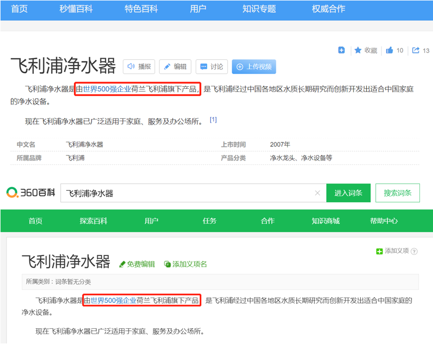Click the green 进入词条 button

coord(349,193)
